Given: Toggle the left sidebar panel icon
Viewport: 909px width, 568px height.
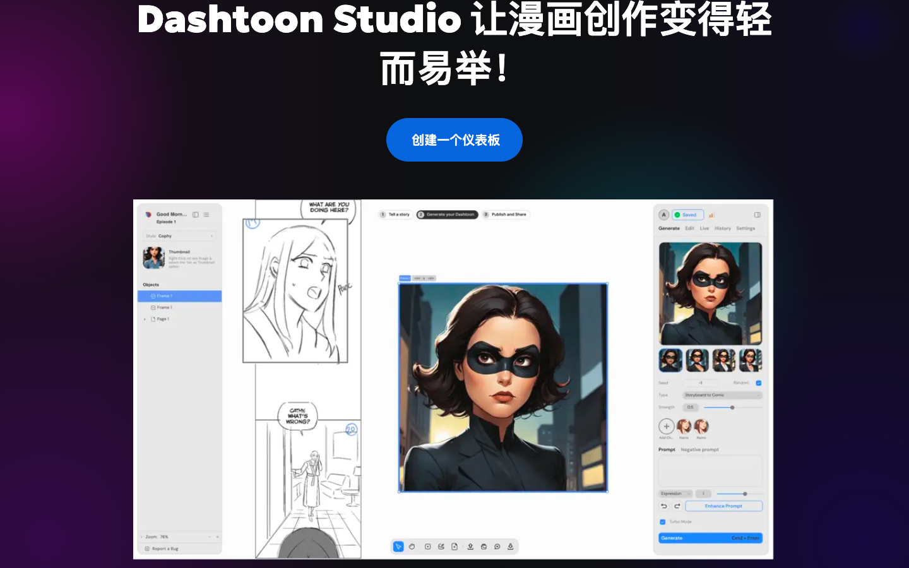Looking at the screenshot, I should pyautogui.click(x=196, y=215).
